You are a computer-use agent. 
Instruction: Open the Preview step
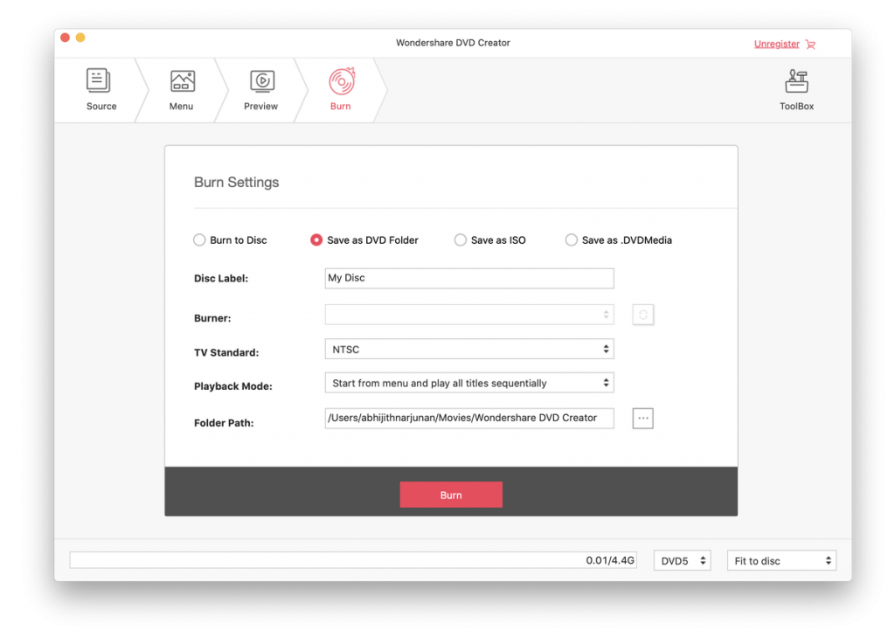pyautogui.click(x=260, y=90)
